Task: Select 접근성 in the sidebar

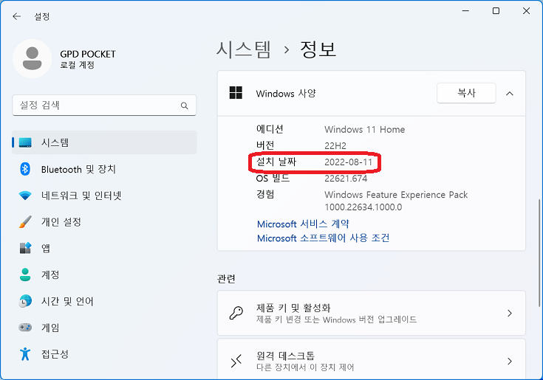Action: (105, 353)
